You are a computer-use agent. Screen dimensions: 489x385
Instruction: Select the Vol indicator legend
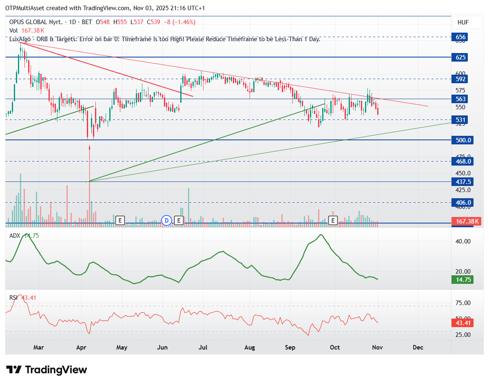(x=13, y=31)
